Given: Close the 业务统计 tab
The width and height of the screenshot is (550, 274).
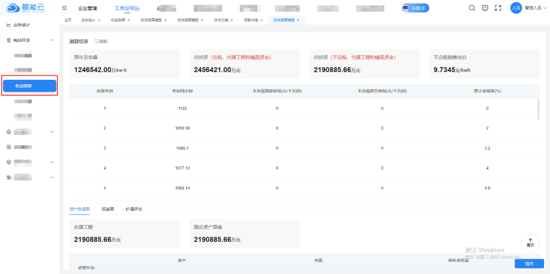Looking at the screenshot, I should 99,20.
